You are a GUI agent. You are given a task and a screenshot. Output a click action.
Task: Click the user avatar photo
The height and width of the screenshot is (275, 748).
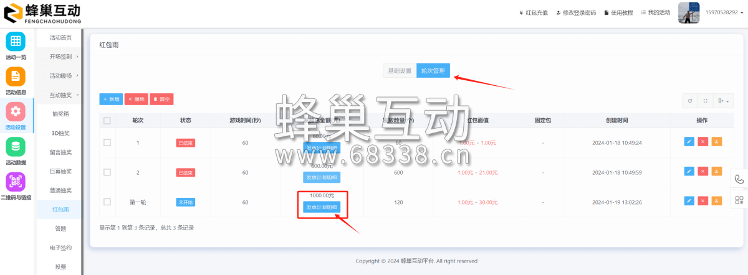689,12
